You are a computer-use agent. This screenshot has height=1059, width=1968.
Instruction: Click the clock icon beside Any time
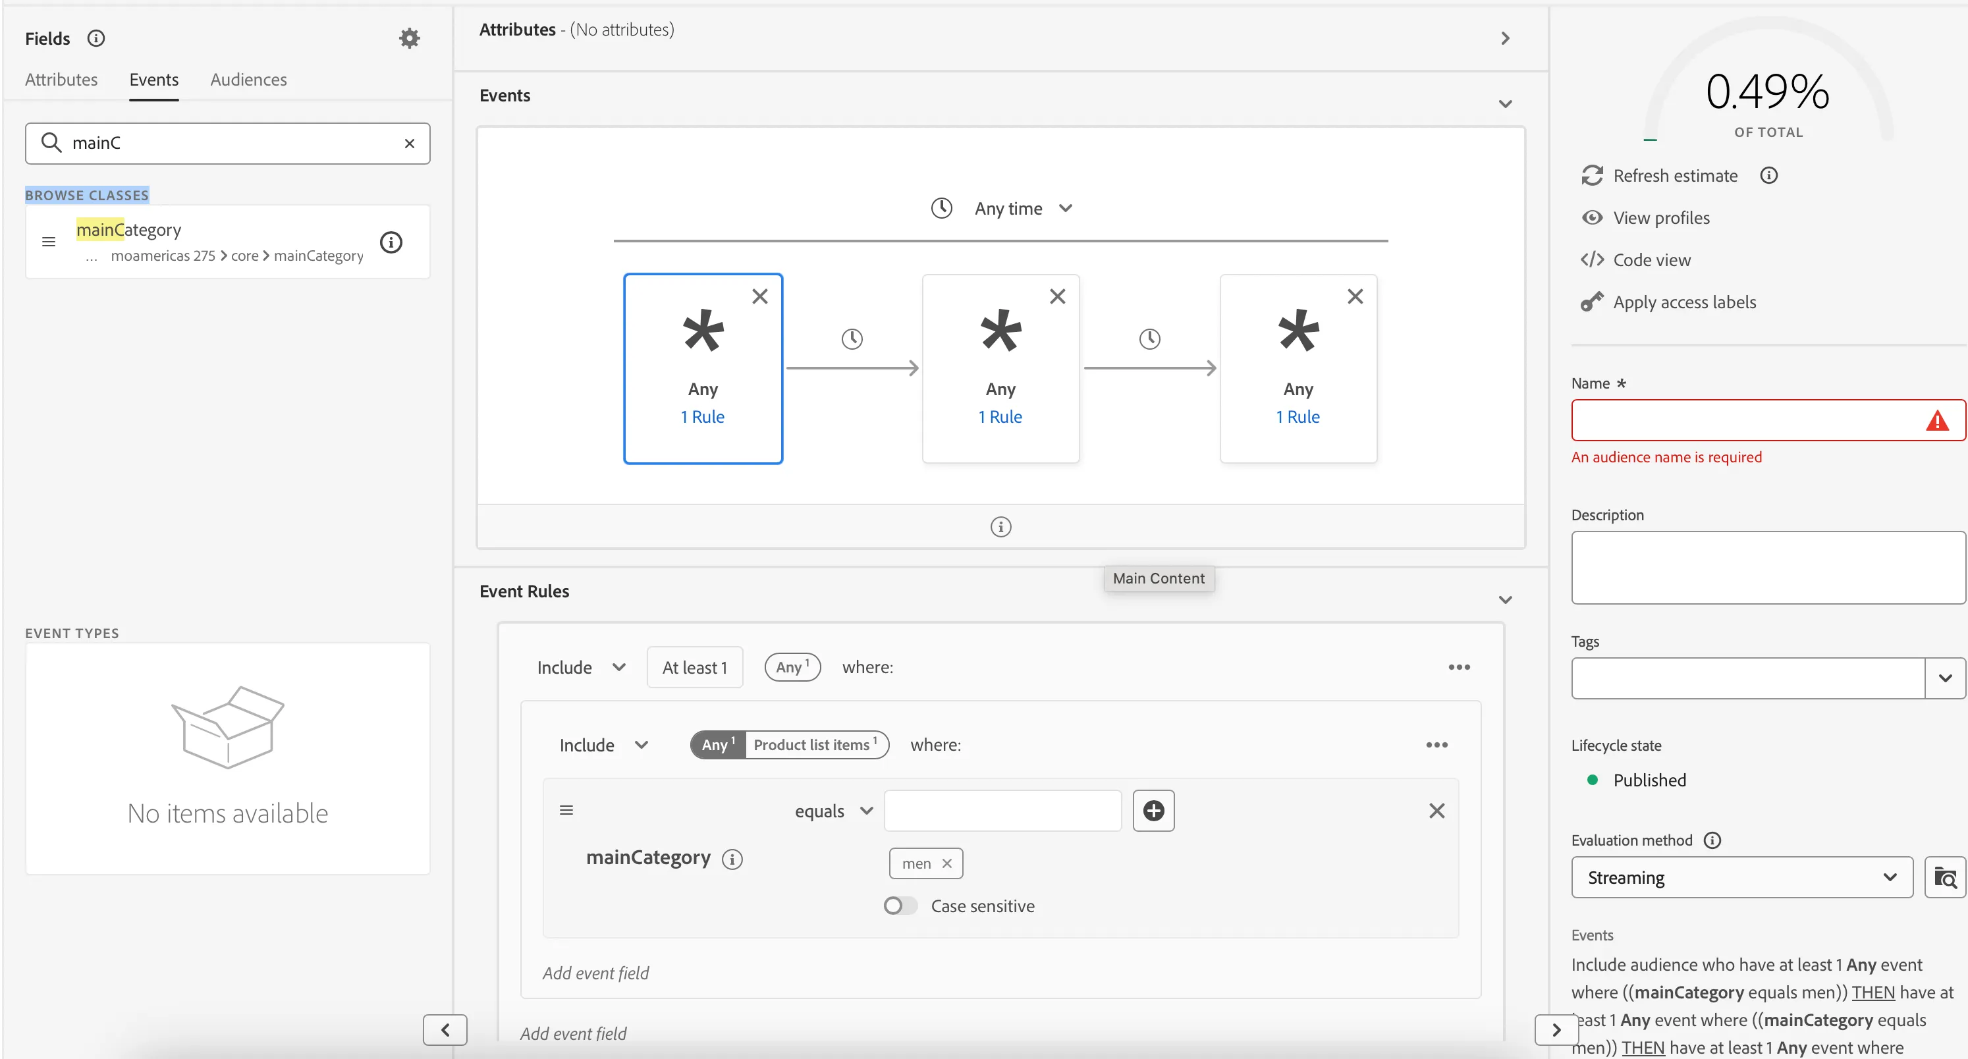[x=941, y=208]
